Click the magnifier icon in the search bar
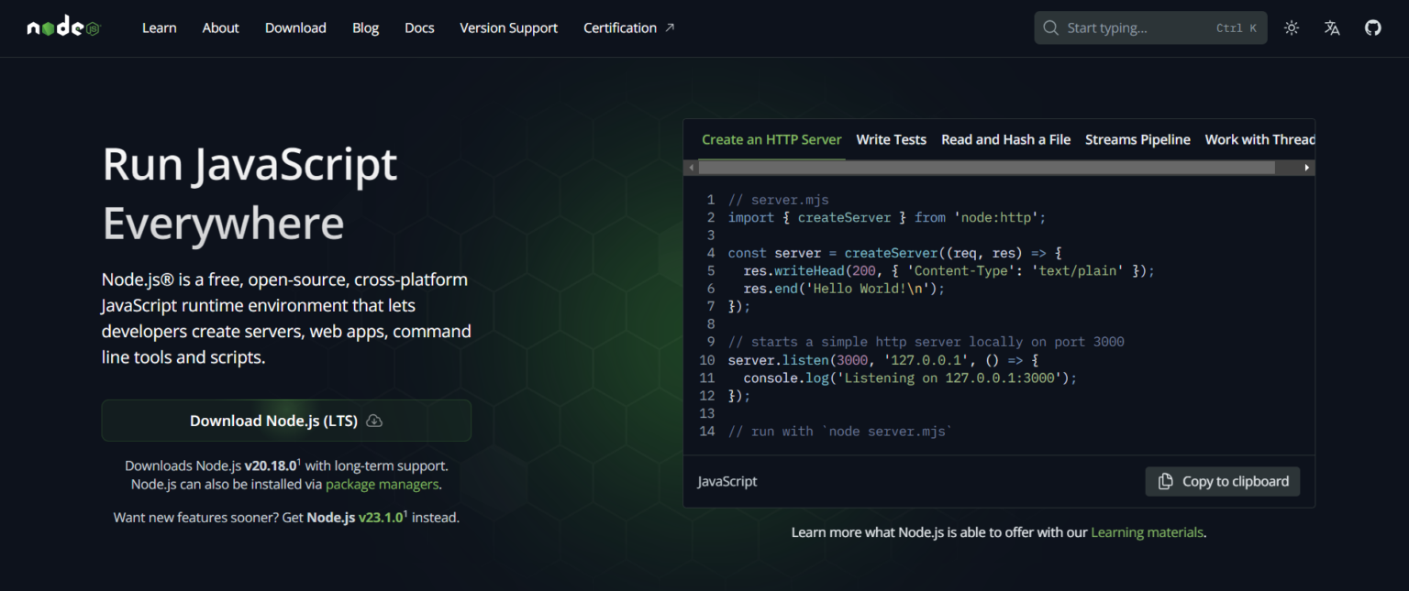Image resolution: width=1409 pixels, height=591 pixels. [1050, 27]
